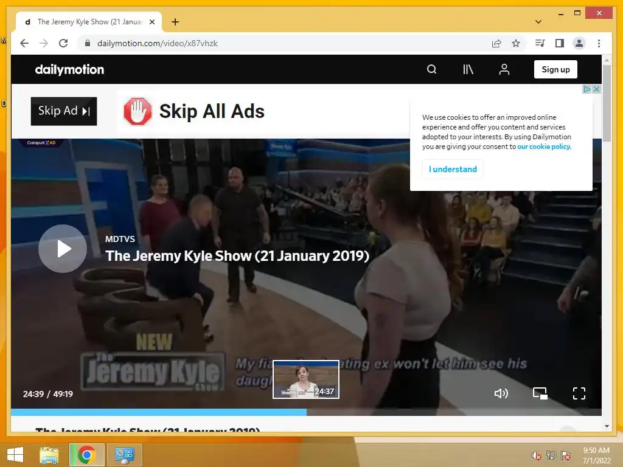
Task: Accept cookies with I understand
Action: [453, 169]
